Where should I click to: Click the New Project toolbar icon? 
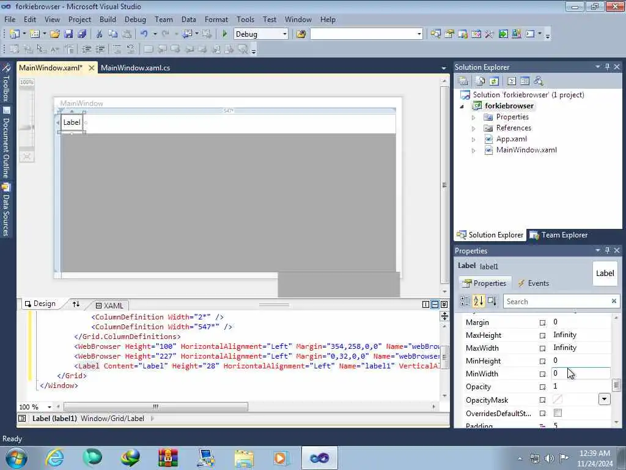[x=15, y=34]
